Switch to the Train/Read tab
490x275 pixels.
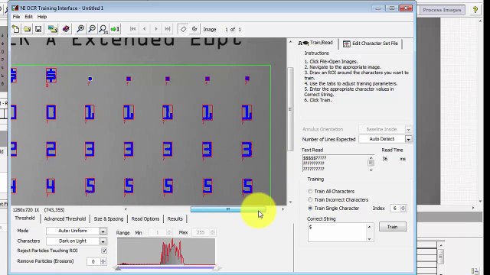pyautogui.click(x=316, y=43)
